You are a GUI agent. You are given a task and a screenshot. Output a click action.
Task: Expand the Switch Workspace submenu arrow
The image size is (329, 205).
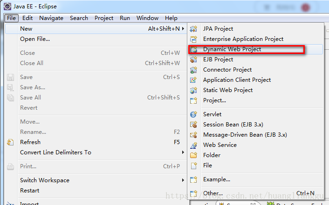pyautogui.click(x=183, y=180)
